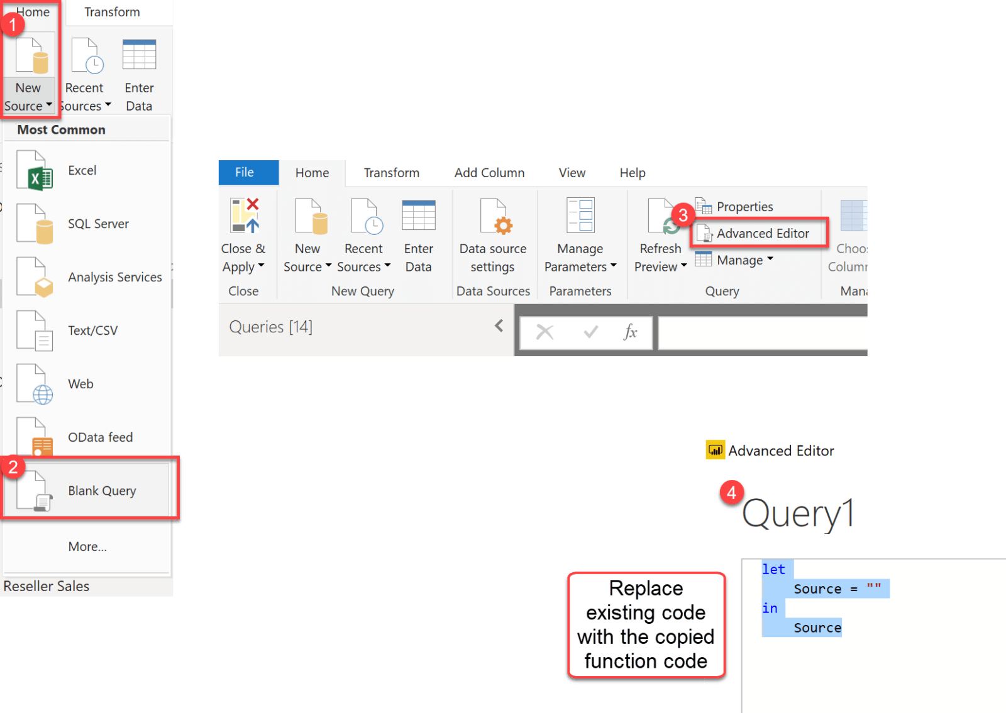1006x713 pixels.
Task: Click inside the formula bar field
Action: (x=762, y=332)
